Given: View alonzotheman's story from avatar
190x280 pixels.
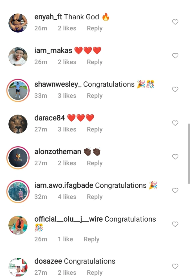Looking at the screenshot, I should click(18, 158).
